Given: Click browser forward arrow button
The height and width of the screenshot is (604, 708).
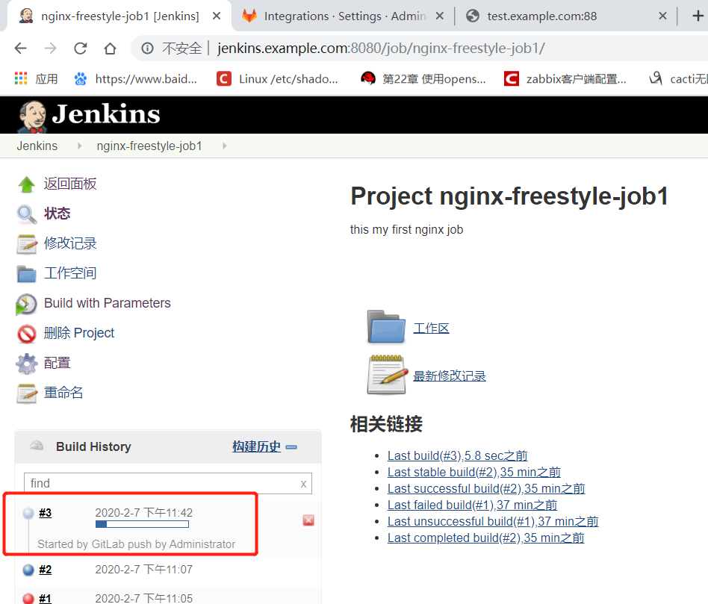Looking at the screenshot, I should tap(51, 49).
